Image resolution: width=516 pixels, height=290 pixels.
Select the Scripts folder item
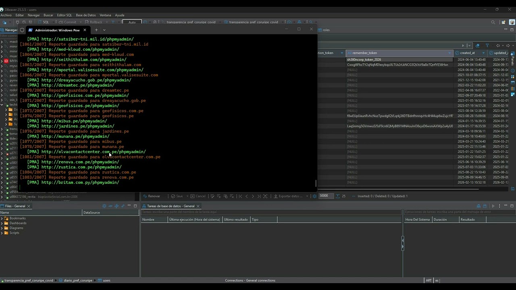pos(14,233)
